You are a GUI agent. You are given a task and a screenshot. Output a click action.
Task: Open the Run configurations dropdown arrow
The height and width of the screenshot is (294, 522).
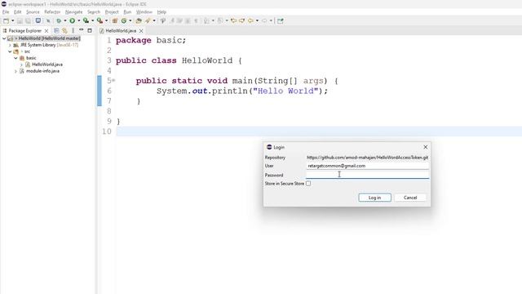point(78,20)
